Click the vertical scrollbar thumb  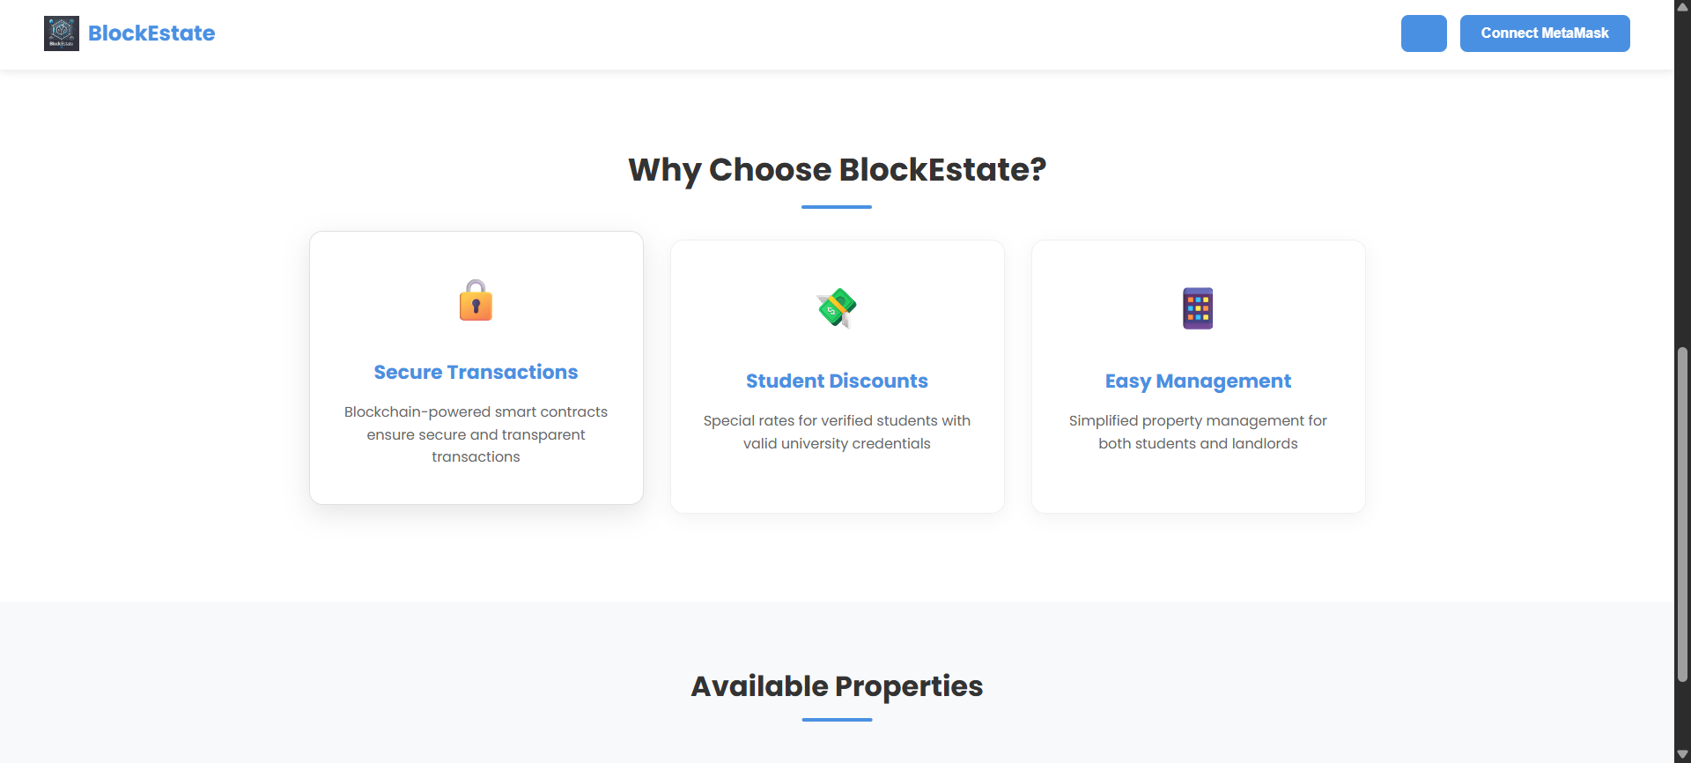pos(1682,515)
